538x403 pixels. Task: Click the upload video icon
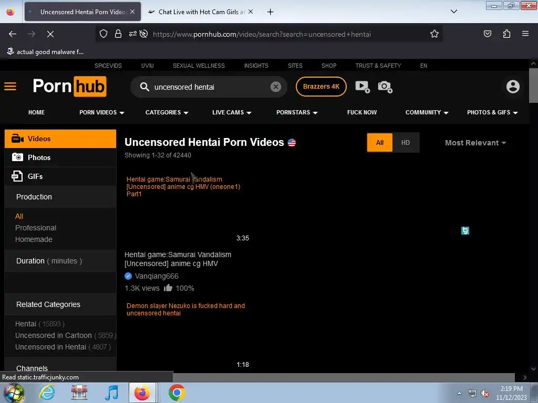coord(363,87)
